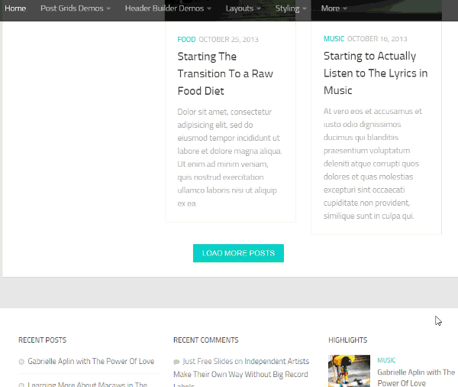Viewport: 458px width, 387px height.
Task: Open the Home menu item
Action: tap(15, 8)
